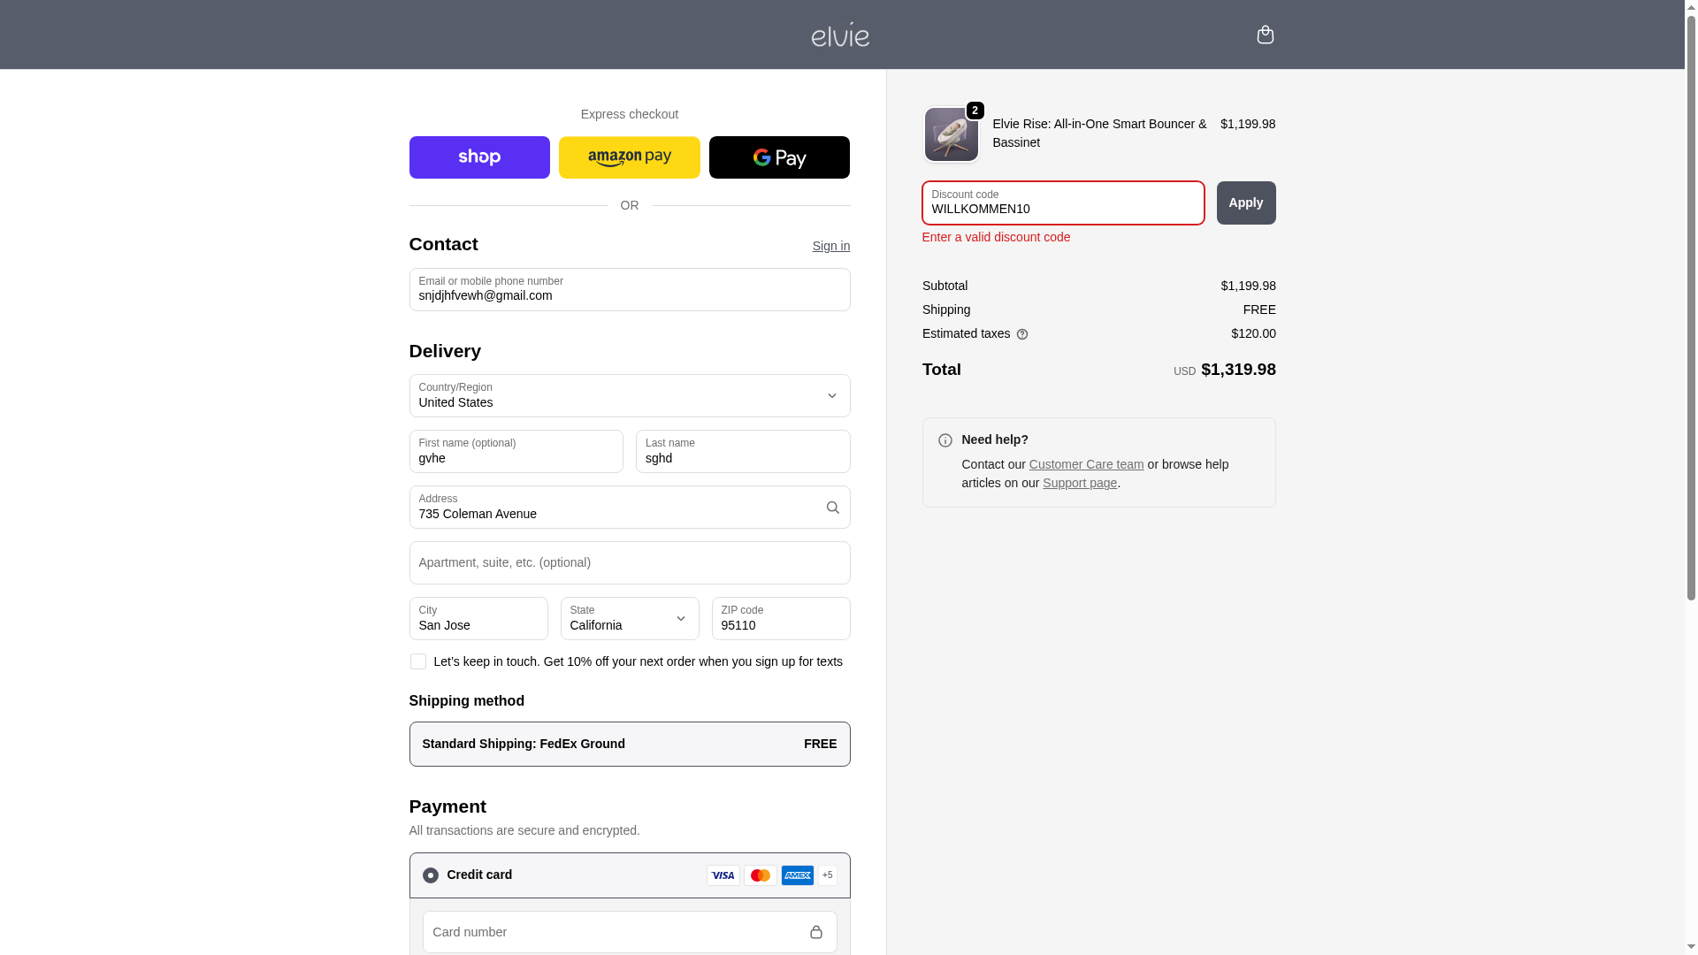The width and height of the screenshot is (1698, 955).
Task: Click the Card number field
Action: tap(630, 932)
